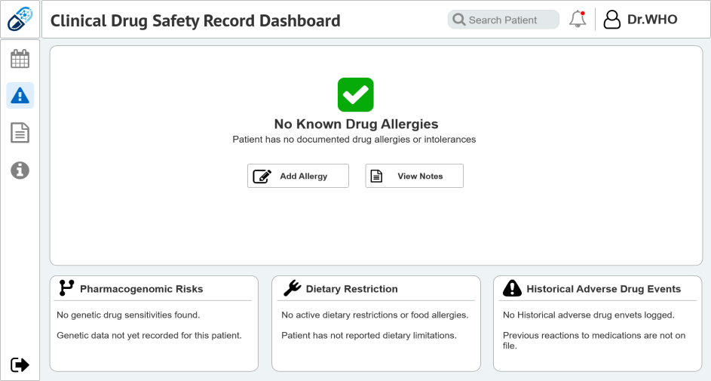
Task: Click the Pharmacogenomic branch icon
Action: tap(66, 287)
